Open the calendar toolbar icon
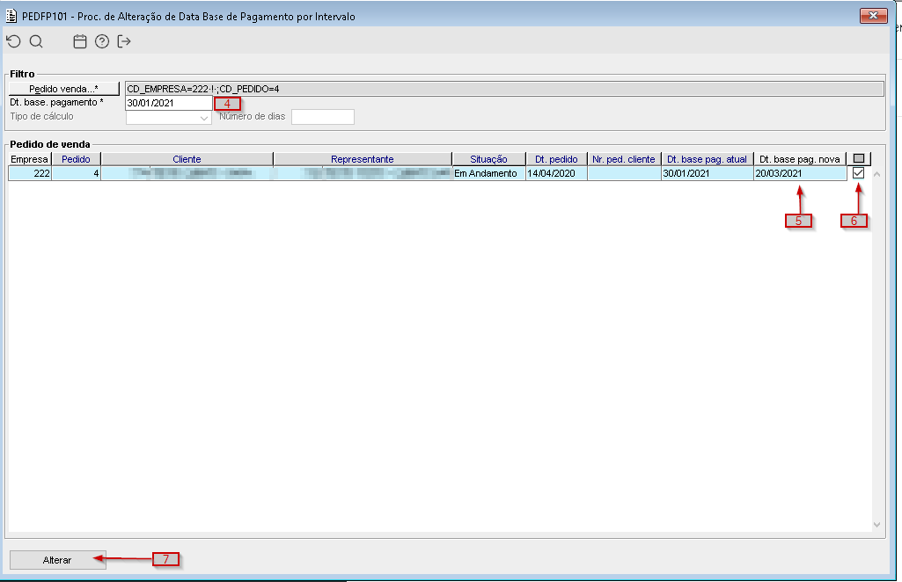Screen dimensions: 902x582 (x=80, y=41)
